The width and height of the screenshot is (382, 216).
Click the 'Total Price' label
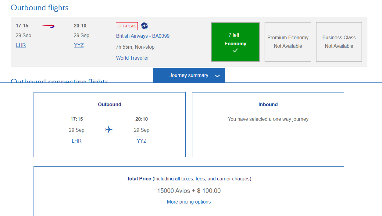pyautogui.click(x=139, y=179)
